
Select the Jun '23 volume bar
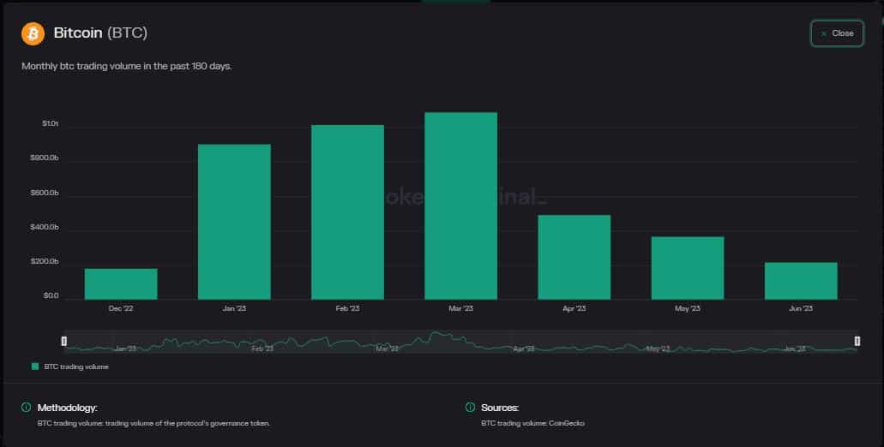[801, 281]
